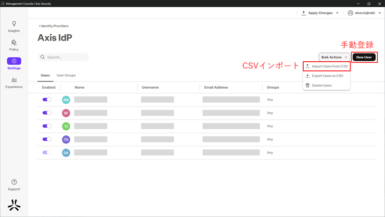
Task: Select Export Users to CSV
Action: tap(327, 76)
